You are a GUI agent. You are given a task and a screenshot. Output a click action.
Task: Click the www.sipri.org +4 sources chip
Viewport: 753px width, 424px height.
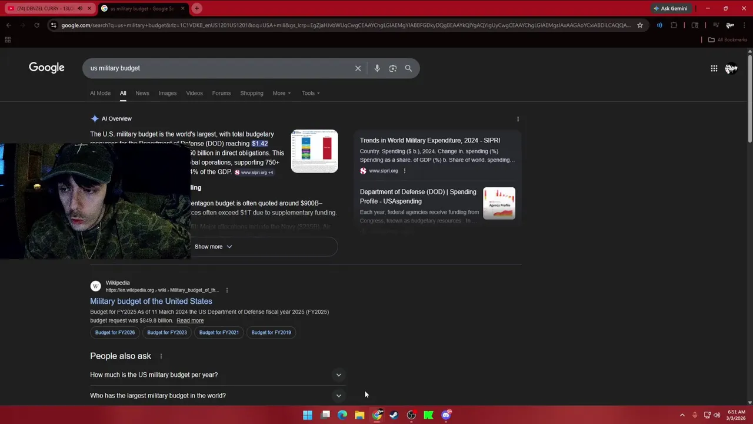(x=254, y=173)
